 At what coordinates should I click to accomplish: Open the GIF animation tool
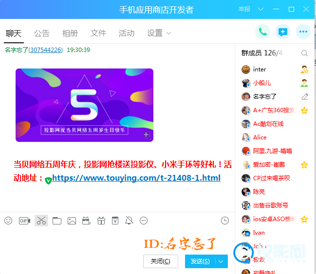click(24, 221)
